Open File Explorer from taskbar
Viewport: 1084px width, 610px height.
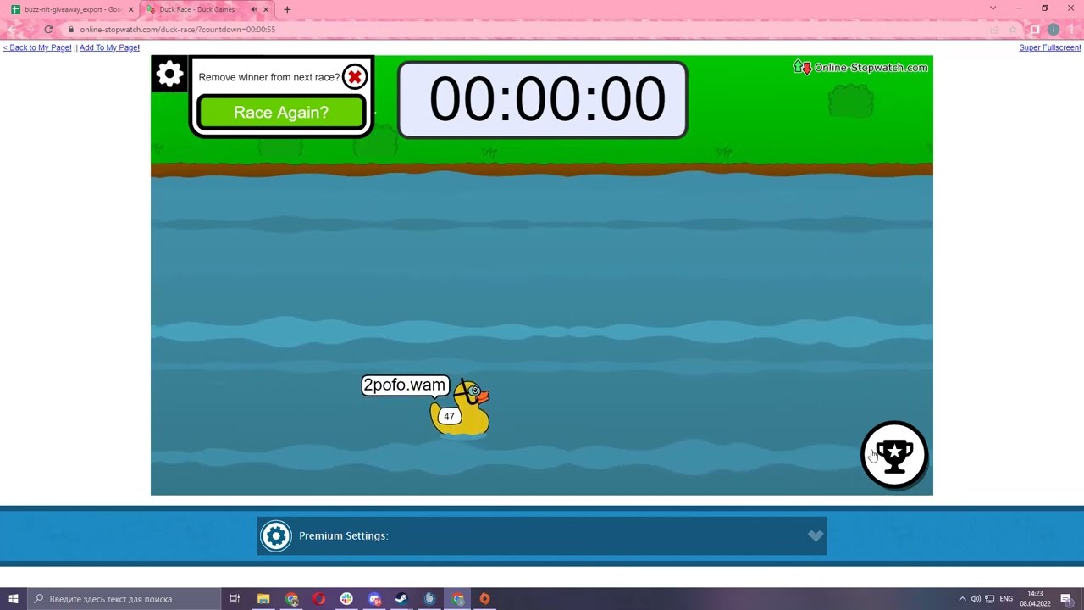coord(263,599)
